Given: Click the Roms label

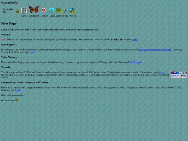Looking at the screenshot, I should 59,16.
